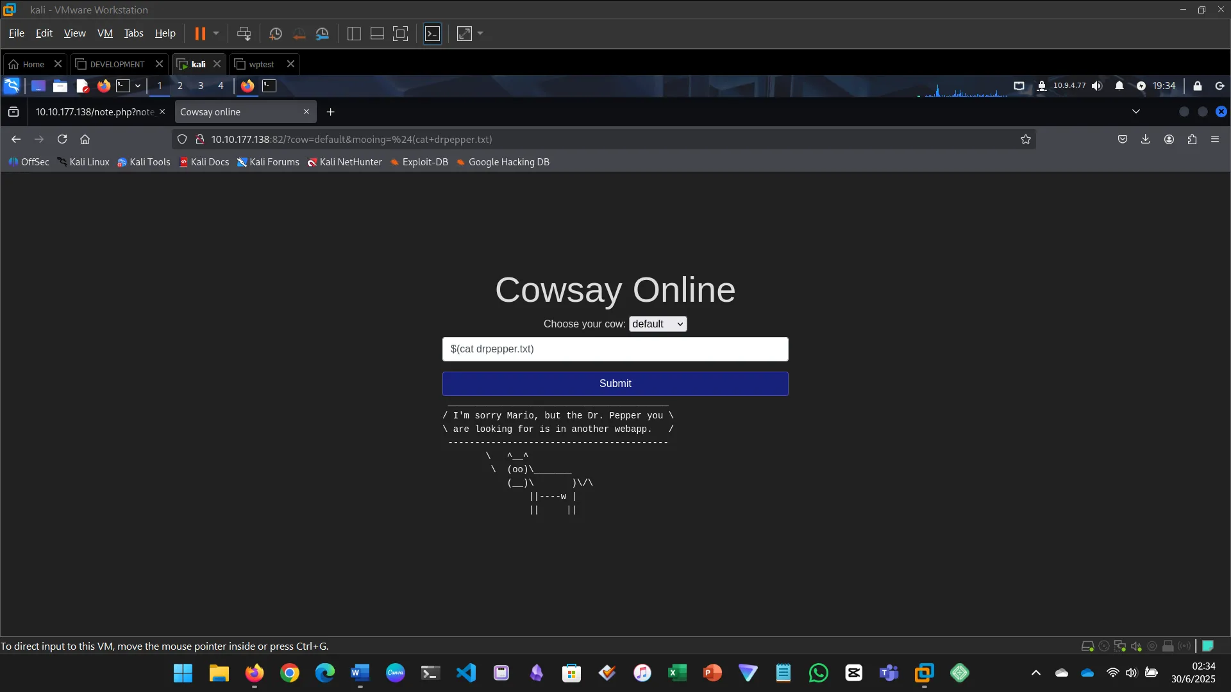Screen dimensions: 1231x692
Task: Open the Snapshot Manager tool
Action: coord(322,33)
